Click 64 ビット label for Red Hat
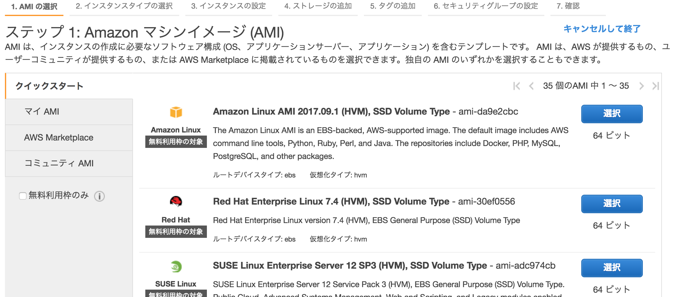The width and height of the screenshot is (673, 297). point(612,226)
